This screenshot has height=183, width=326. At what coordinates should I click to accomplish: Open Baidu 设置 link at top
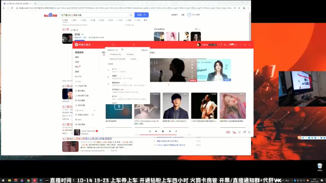coord(183,15)
